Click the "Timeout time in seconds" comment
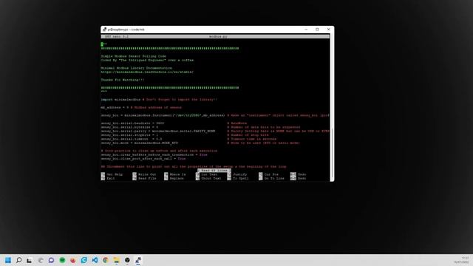The height and width of the screenshot is (266, 473). [x=251, y=139]
